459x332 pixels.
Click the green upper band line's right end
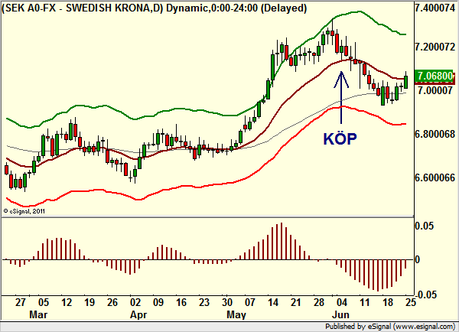click(404, 34)
